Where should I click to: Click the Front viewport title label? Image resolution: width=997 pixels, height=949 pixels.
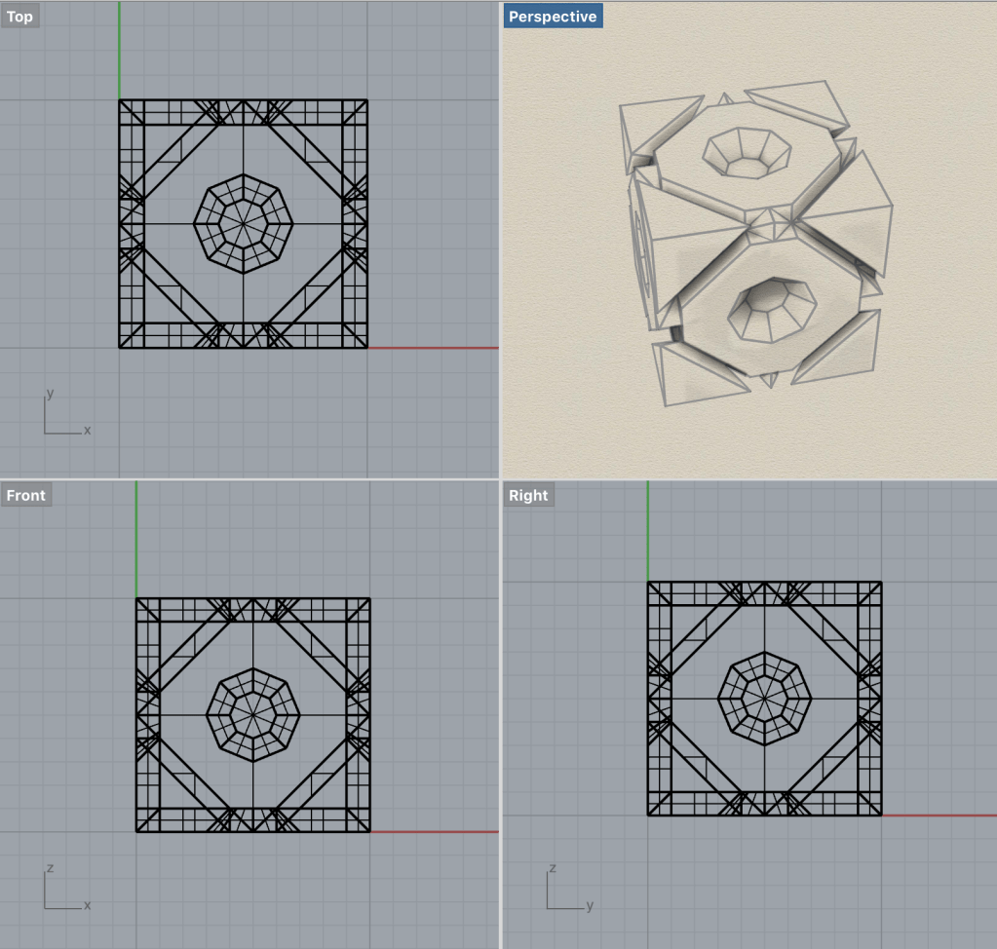click(x=25, y=495)
